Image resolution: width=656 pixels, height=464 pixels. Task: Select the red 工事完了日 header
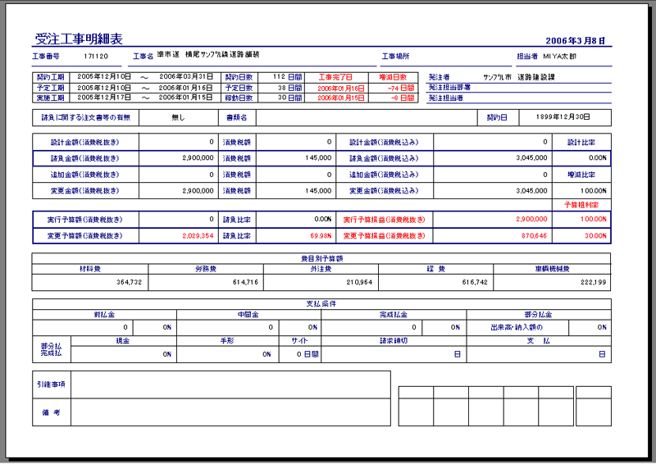click(335, 77)
